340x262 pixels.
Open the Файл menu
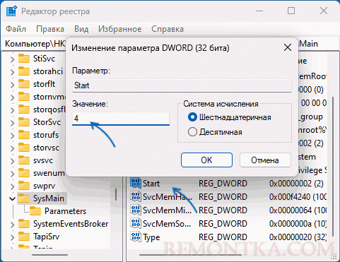pyautogui.click(x=16, y=29)
